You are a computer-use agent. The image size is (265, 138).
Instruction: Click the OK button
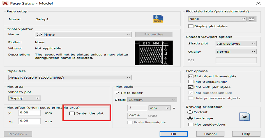[174, 134]
